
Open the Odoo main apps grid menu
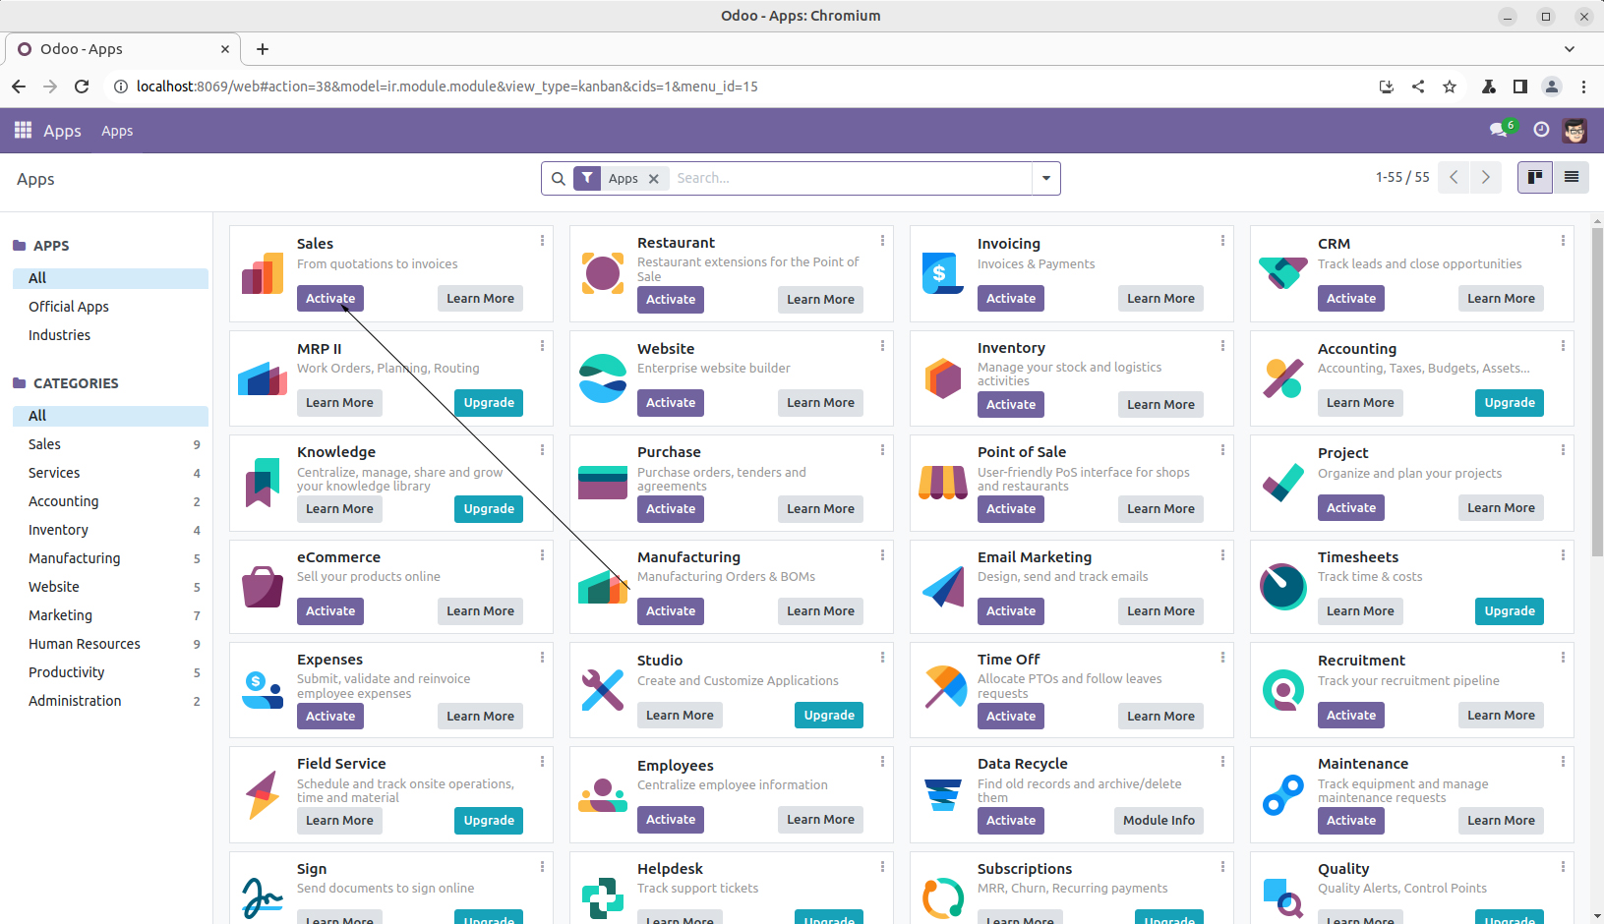pos(23,130)
